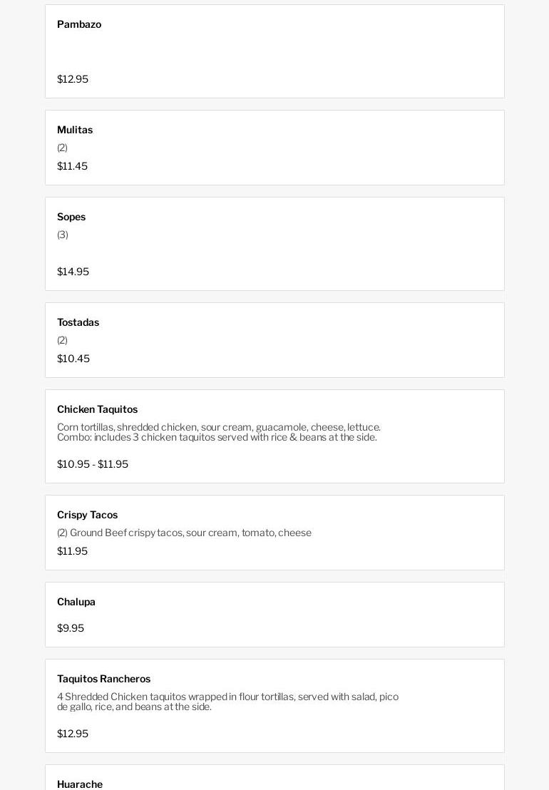Click the $10.95 - $11.95 price range
Image resolution: width=549 pixels, height=790 pixels.
tap(93, 464)
